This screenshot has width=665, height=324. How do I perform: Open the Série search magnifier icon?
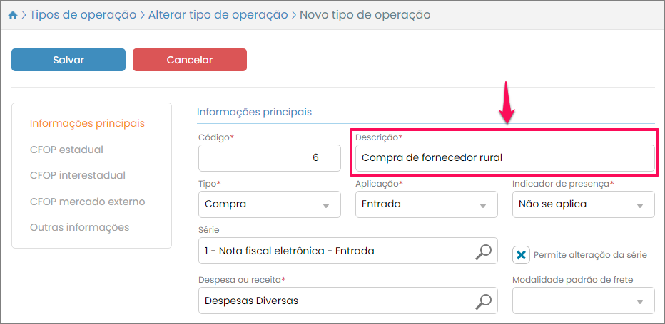484,251
